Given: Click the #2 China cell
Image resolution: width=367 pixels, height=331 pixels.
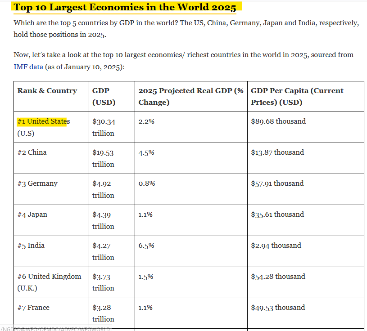Looking at the screenshot, I should [x=51, y=158].
